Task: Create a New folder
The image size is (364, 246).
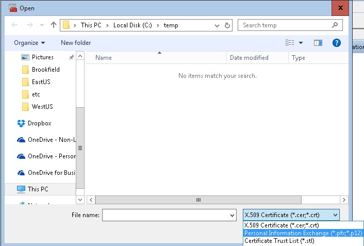Action: 76,43
